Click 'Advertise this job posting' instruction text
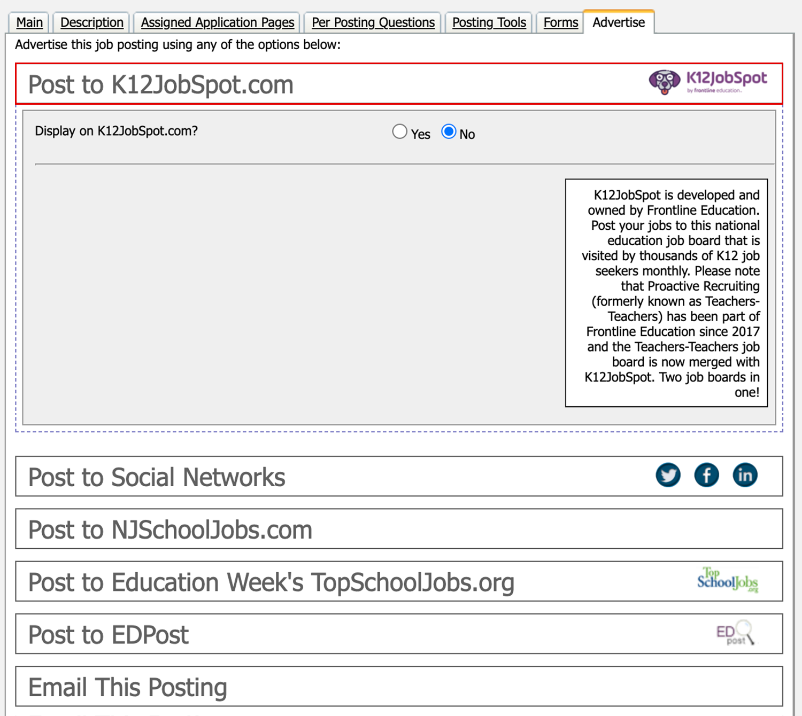 coord(178,44)
